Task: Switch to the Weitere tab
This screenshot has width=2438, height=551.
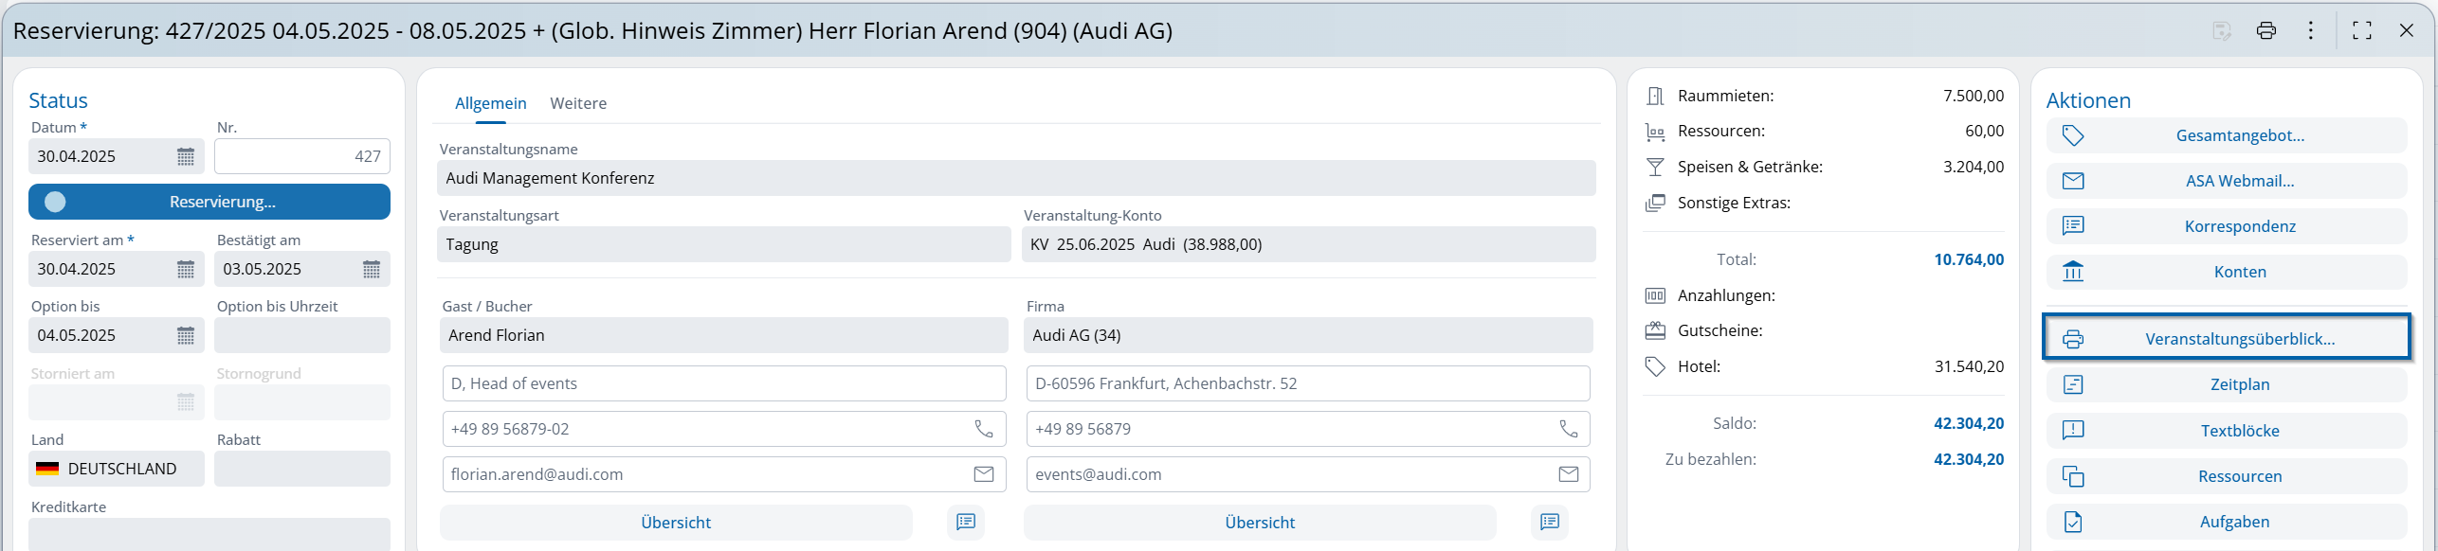Action: pos(578,103)
